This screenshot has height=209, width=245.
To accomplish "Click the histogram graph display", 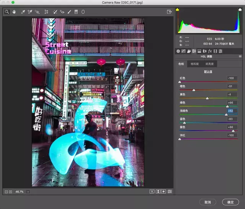I will [209, 22].
